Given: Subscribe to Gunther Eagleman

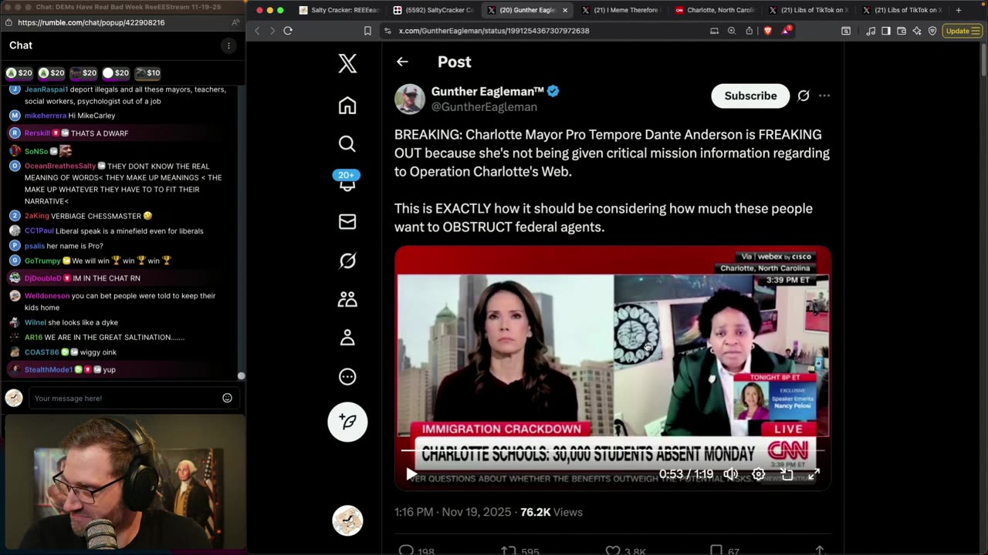Looking at the screenshot, I should (750, 96).
